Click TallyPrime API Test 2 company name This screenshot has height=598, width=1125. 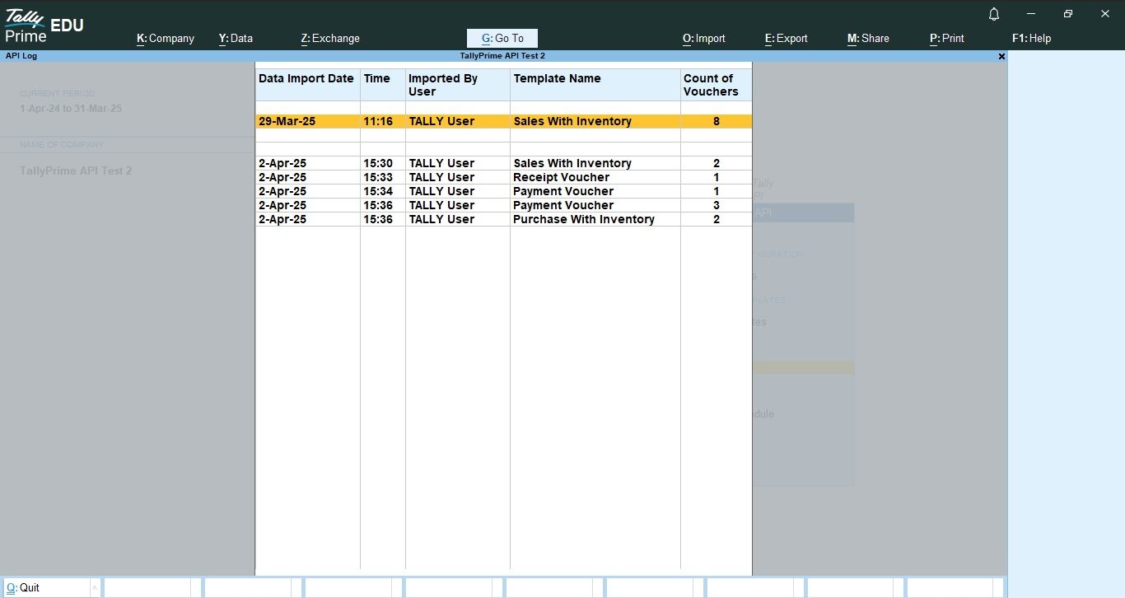[x=76, y=171]
